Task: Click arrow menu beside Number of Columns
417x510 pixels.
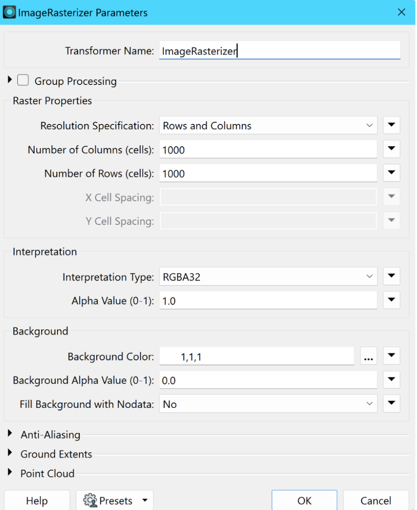Action: (x=391, y=149)
